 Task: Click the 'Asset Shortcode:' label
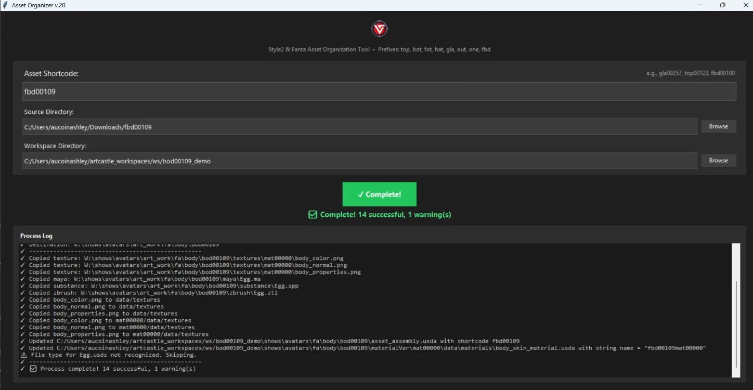point(51,74)
